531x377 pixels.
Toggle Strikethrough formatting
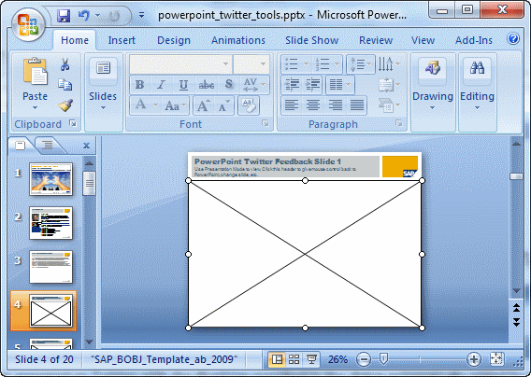(x=206, y=85)
